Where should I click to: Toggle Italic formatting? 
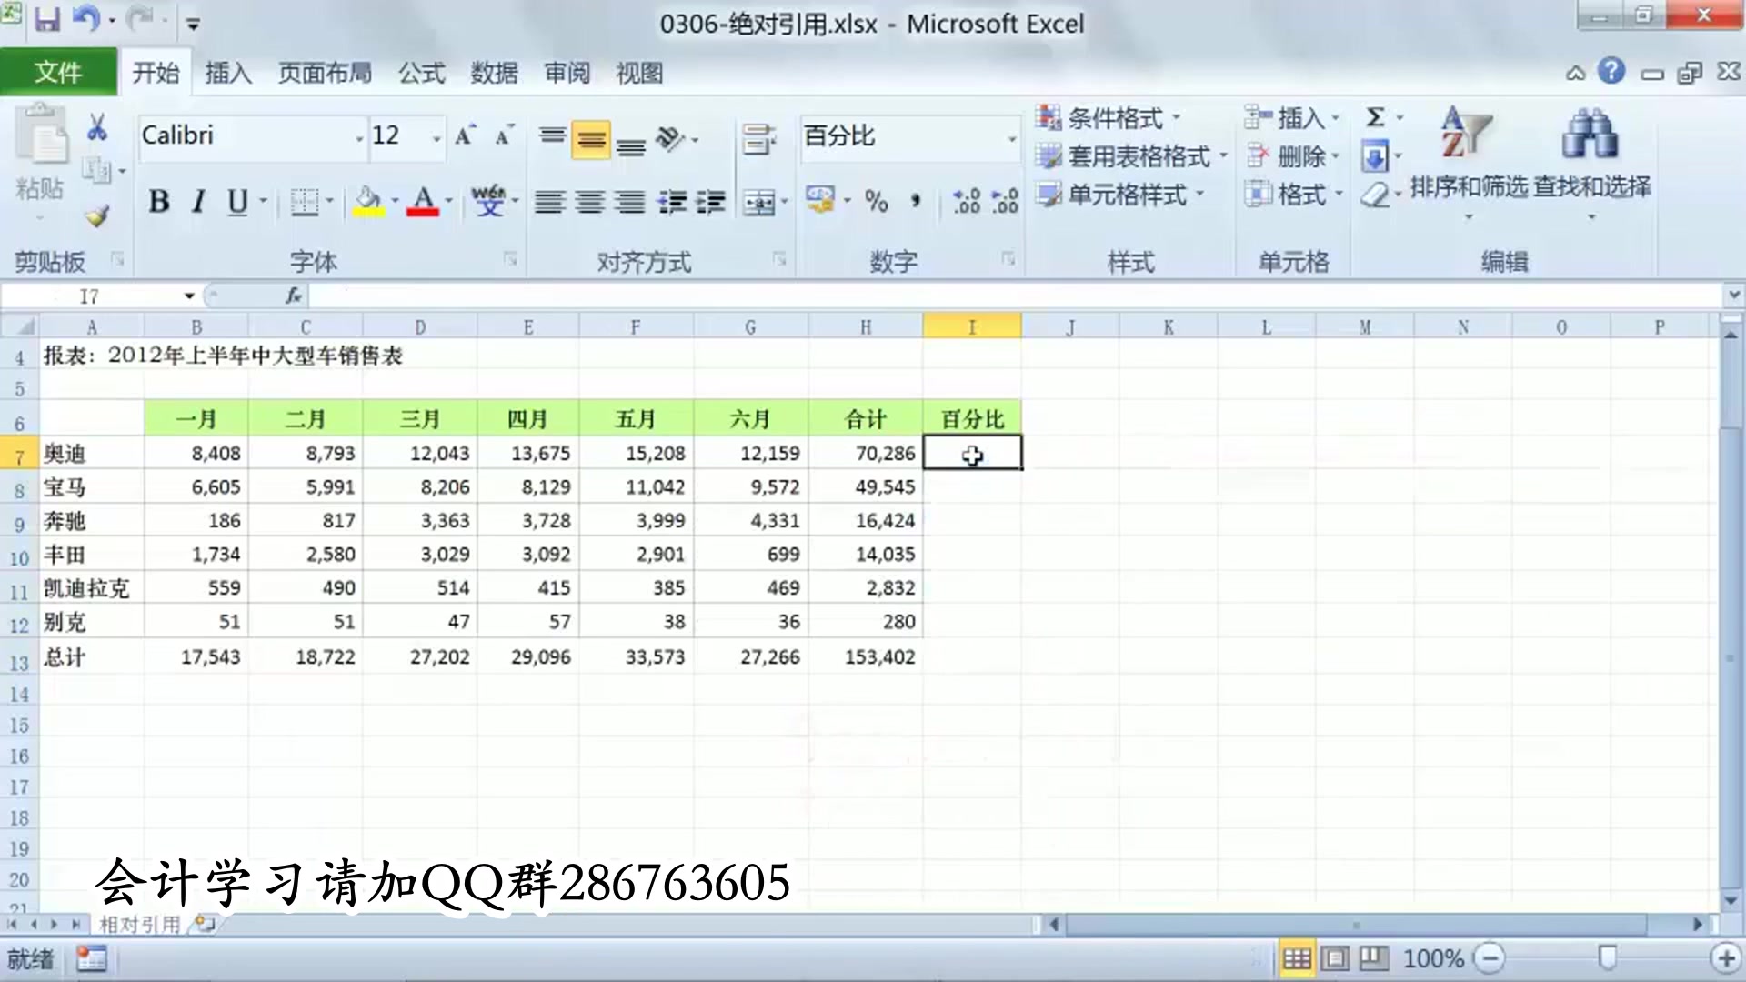tap(198, 201)
